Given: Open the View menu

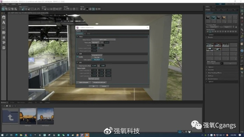Looking at the screenshot, I should pyautogui.click(x=7, y=4).
